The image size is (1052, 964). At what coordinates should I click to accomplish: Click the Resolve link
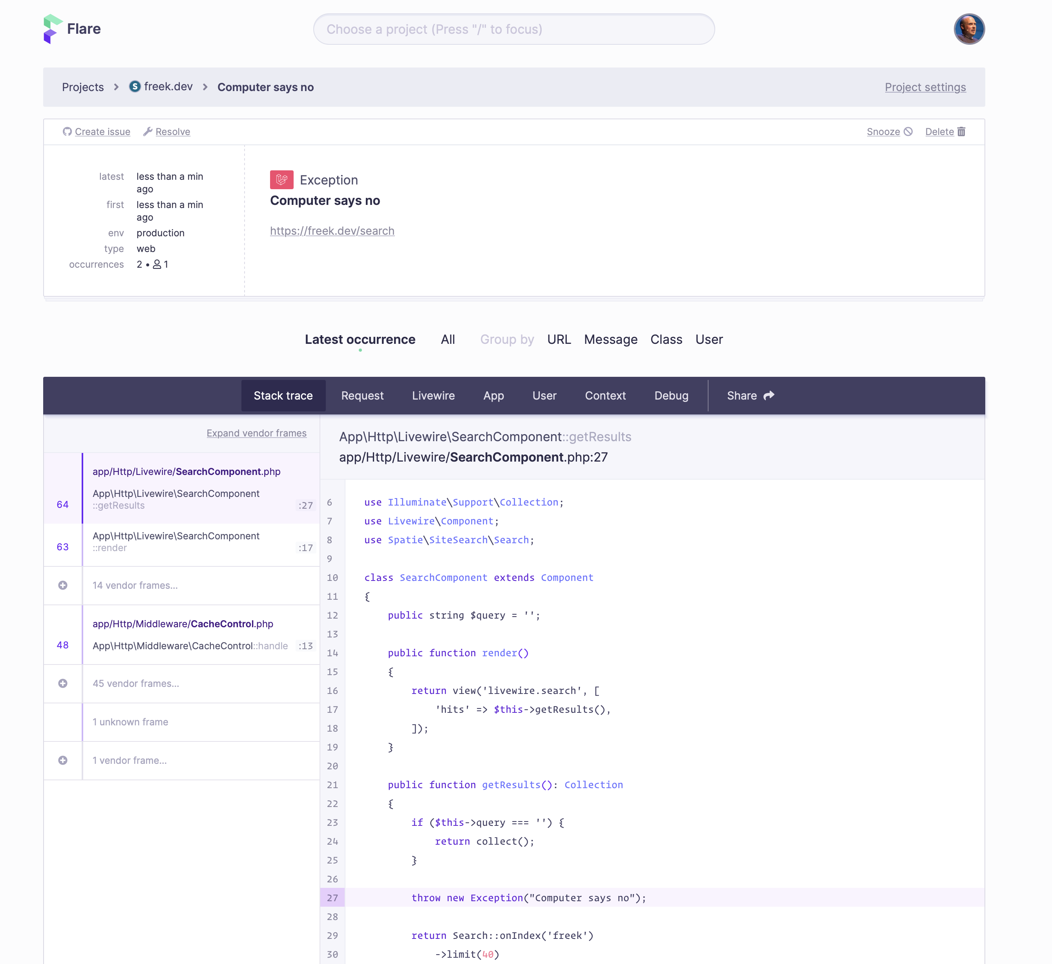(x=173, y=131)
